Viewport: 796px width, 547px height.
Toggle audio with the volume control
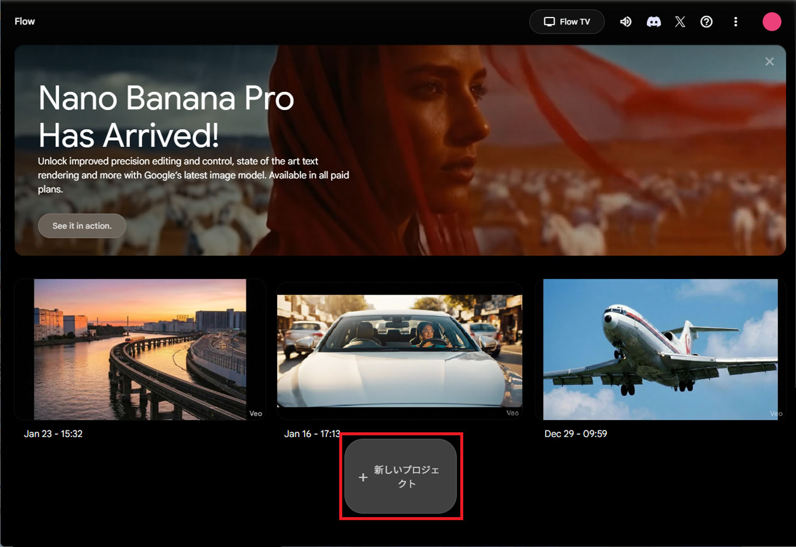click(626, 21)
